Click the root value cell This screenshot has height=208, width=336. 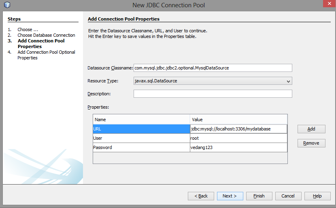click(x=238, y=138)
